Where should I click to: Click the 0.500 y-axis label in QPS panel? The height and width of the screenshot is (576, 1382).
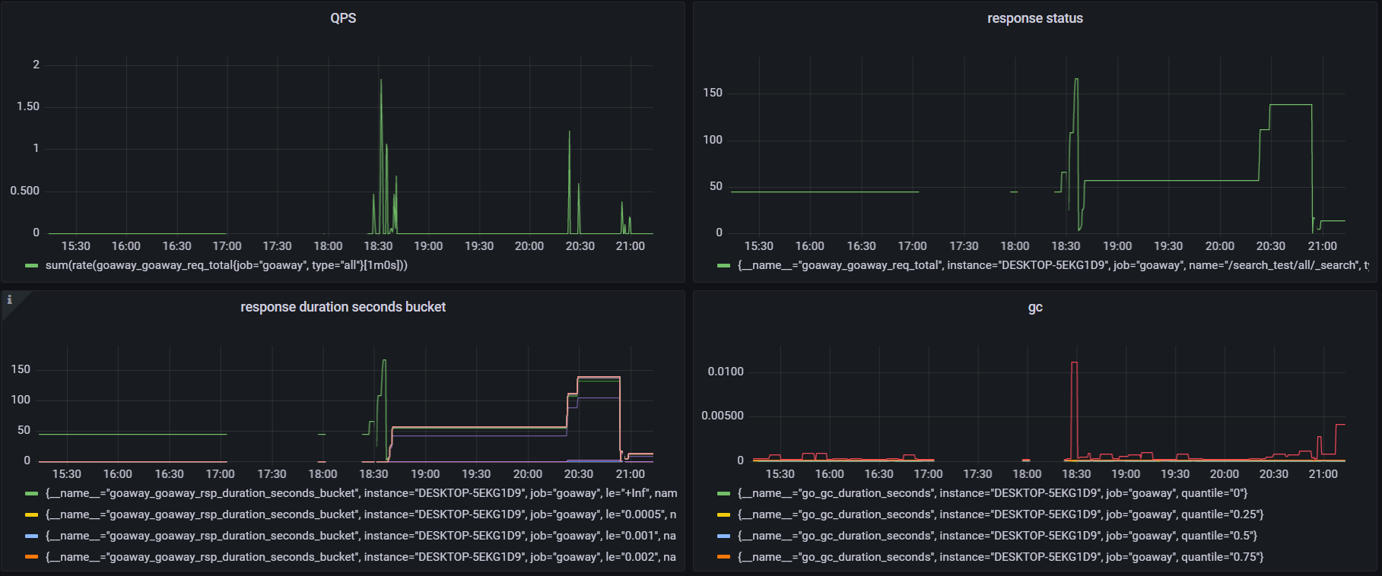[25, 191]
